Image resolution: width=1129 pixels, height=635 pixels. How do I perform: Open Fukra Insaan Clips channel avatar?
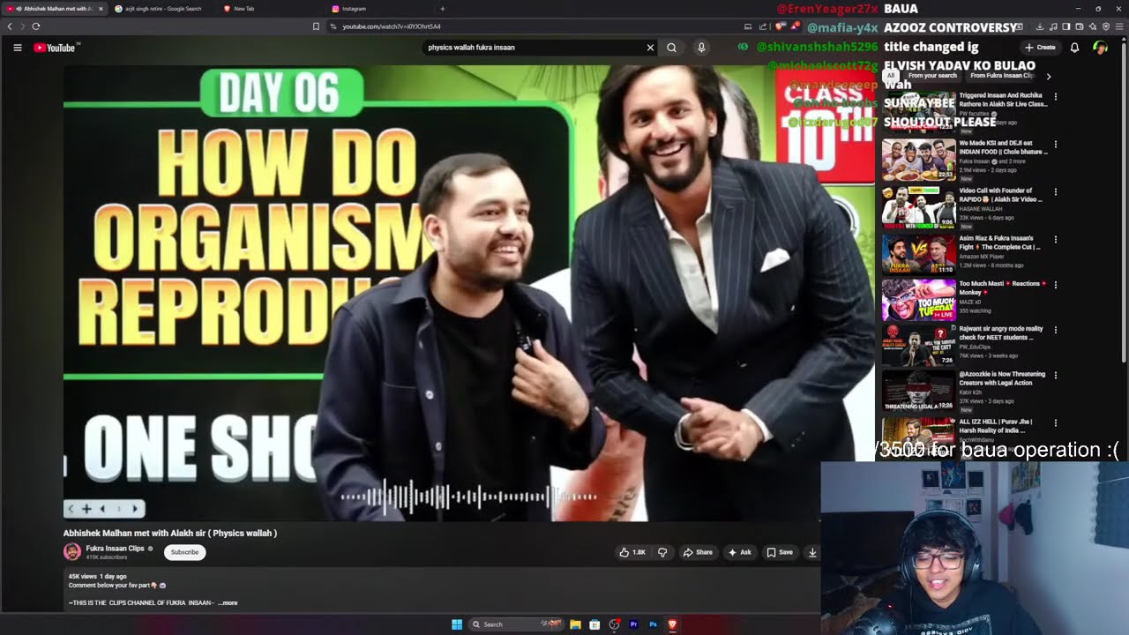point(72,552)
